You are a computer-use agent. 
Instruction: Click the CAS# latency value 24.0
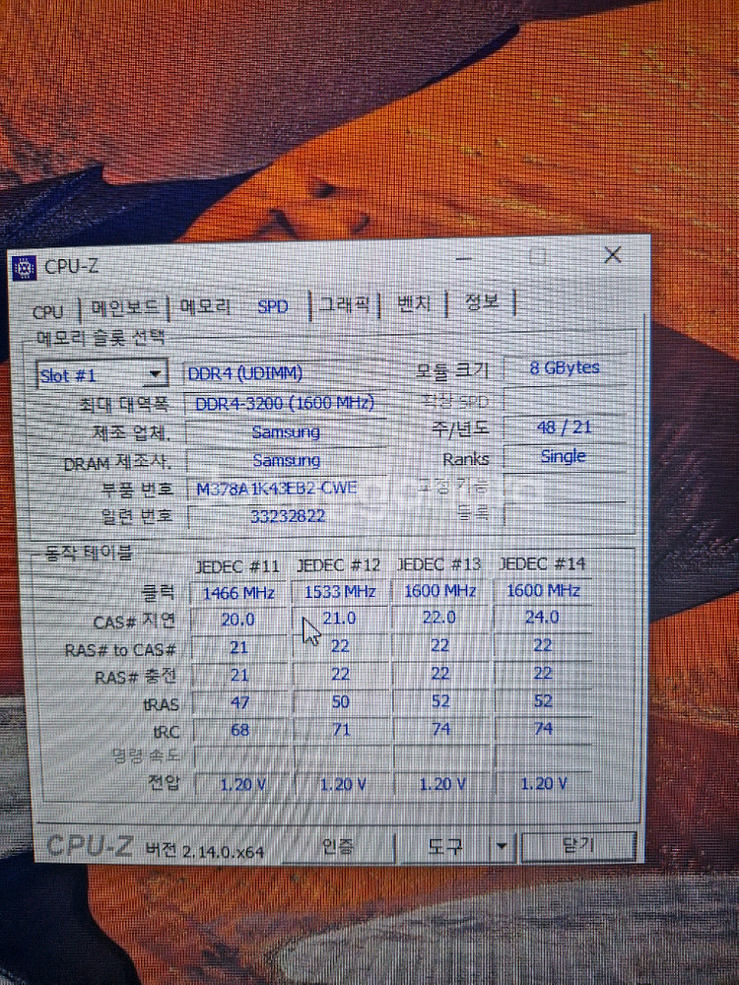tap(542, 617)
